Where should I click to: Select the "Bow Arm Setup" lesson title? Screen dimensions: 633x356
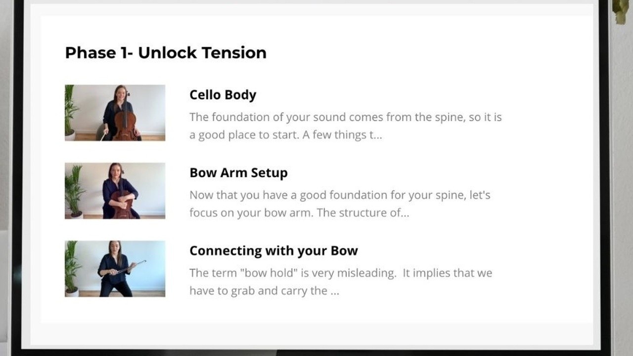(238, 173)
